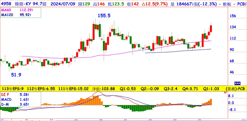Click the 156 price axis label
This screenshot has width=247, height=121.
tap(233, 16)
